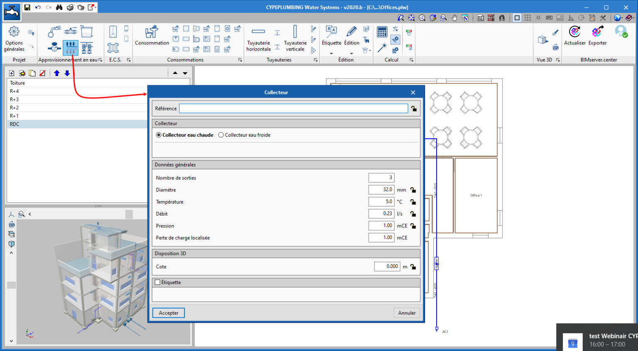Open the Étiquette dropdown arrow

coord(331,54)
